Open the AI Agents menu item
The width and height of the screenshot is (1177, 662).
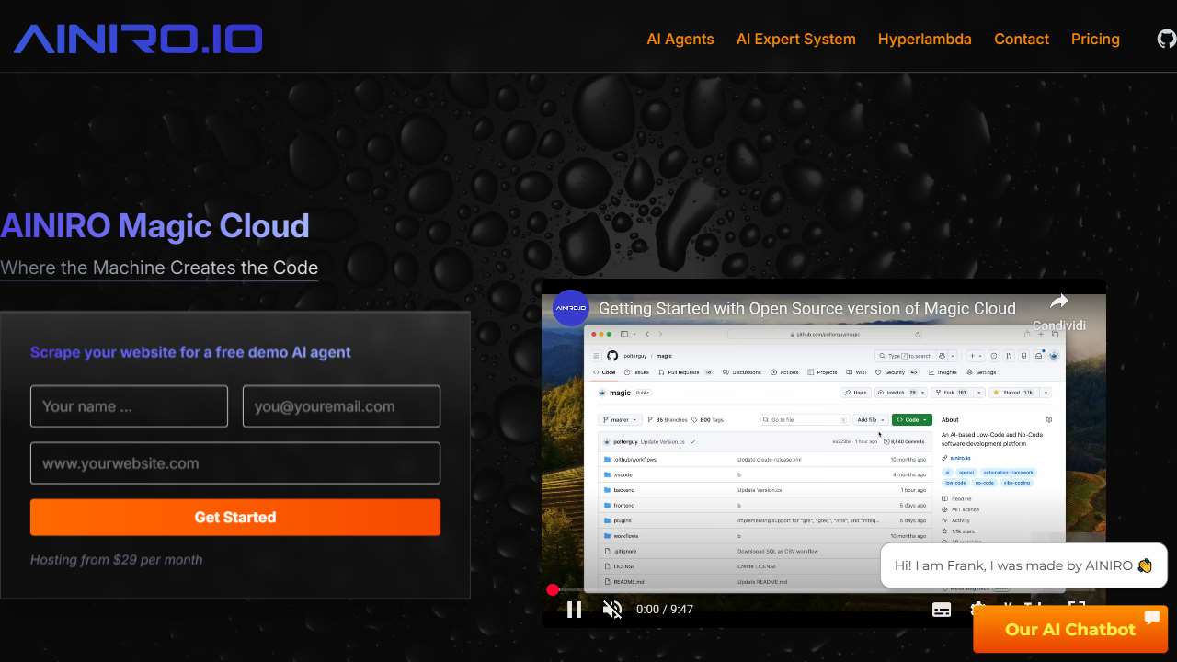click(x=680, y=39)
